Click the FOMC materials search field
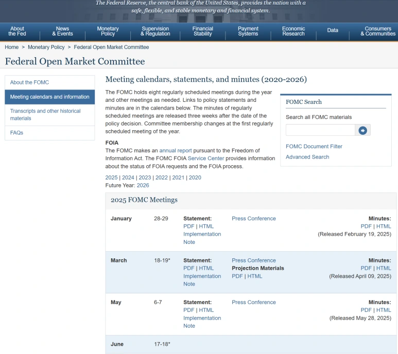 [x=320, y=130]
